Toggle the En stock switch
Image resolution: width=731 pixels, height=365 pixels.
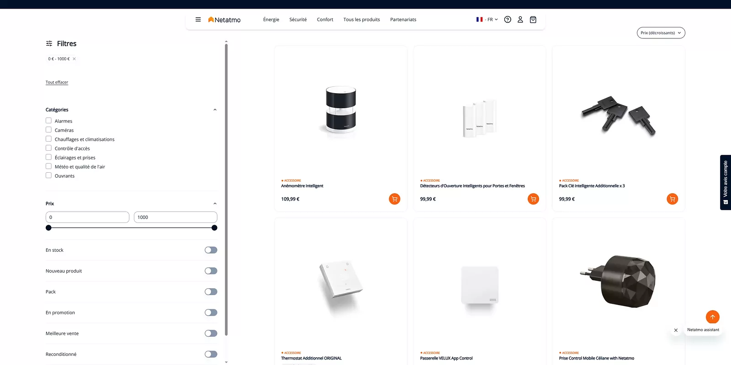[211, 250]
